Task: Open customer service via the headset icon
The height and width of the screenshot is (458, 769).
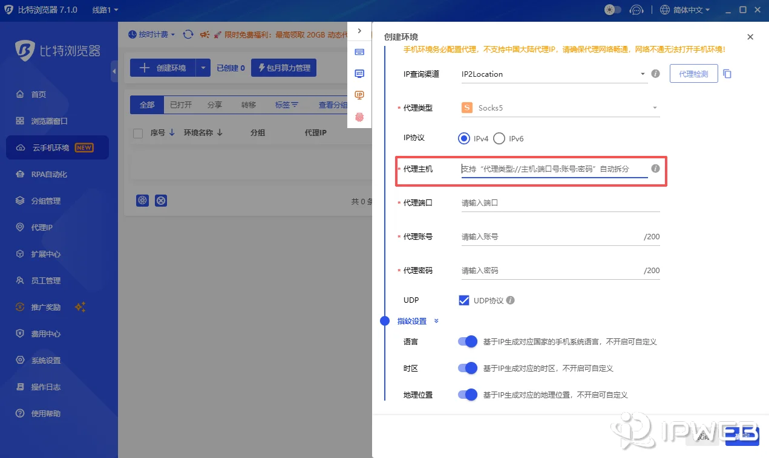Action: tap(636, 10)
